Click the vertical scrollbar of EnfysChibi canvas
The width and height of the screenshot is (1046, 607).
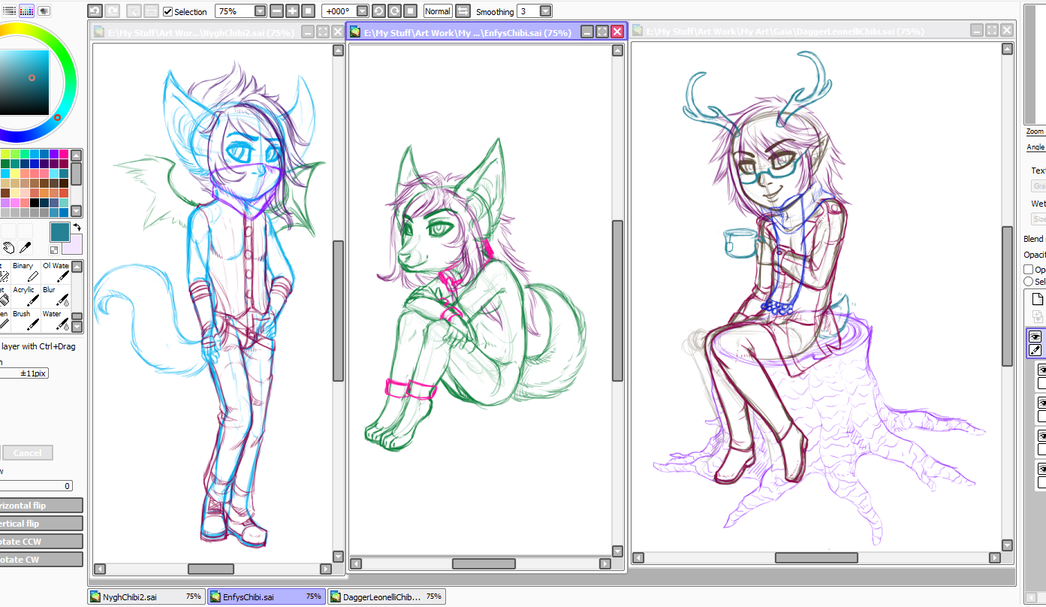[617, 301]
